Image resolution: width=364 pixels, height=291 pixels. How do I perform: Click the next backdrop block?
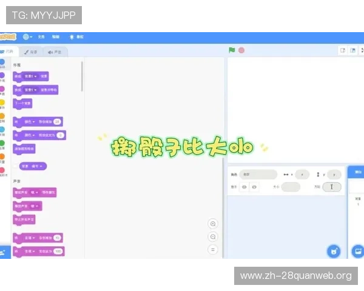[x=22, y=103]
